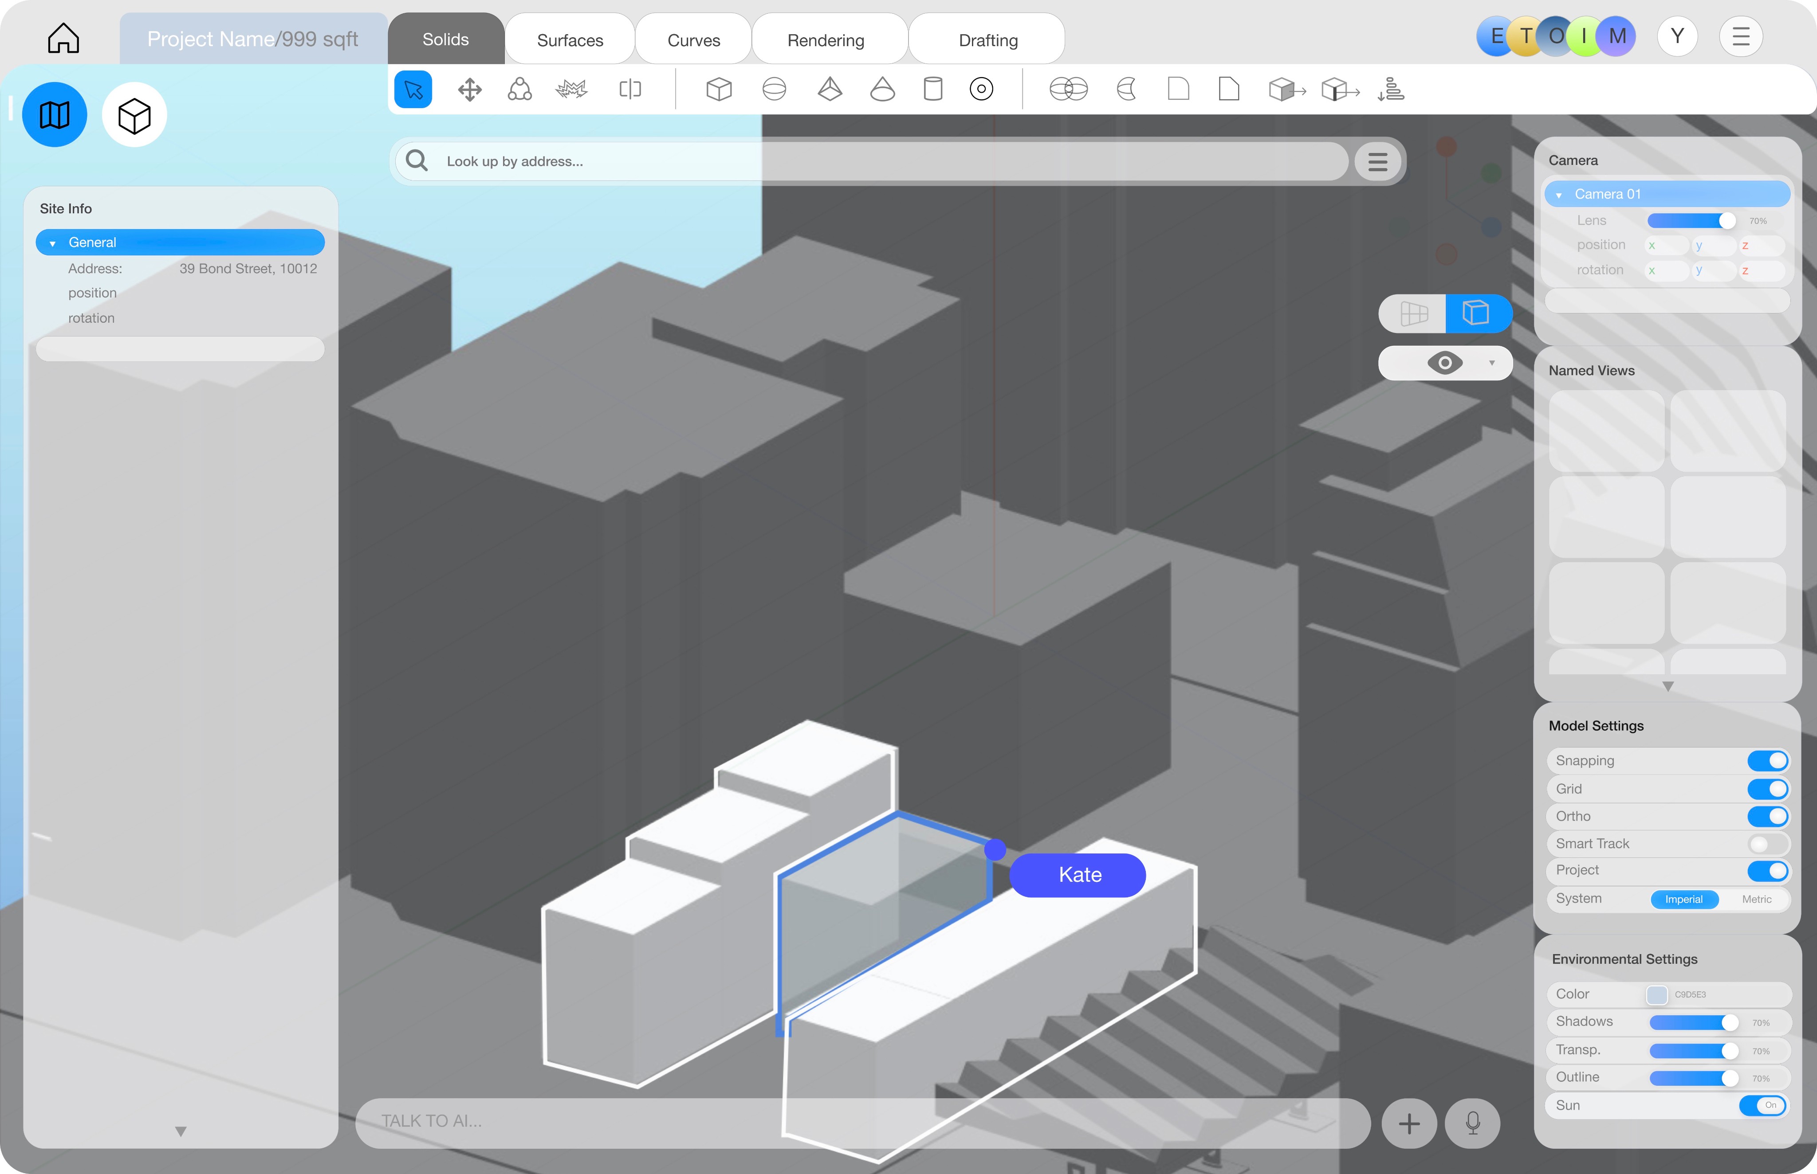Open user Y profile avatar

tap(1677, 36)
